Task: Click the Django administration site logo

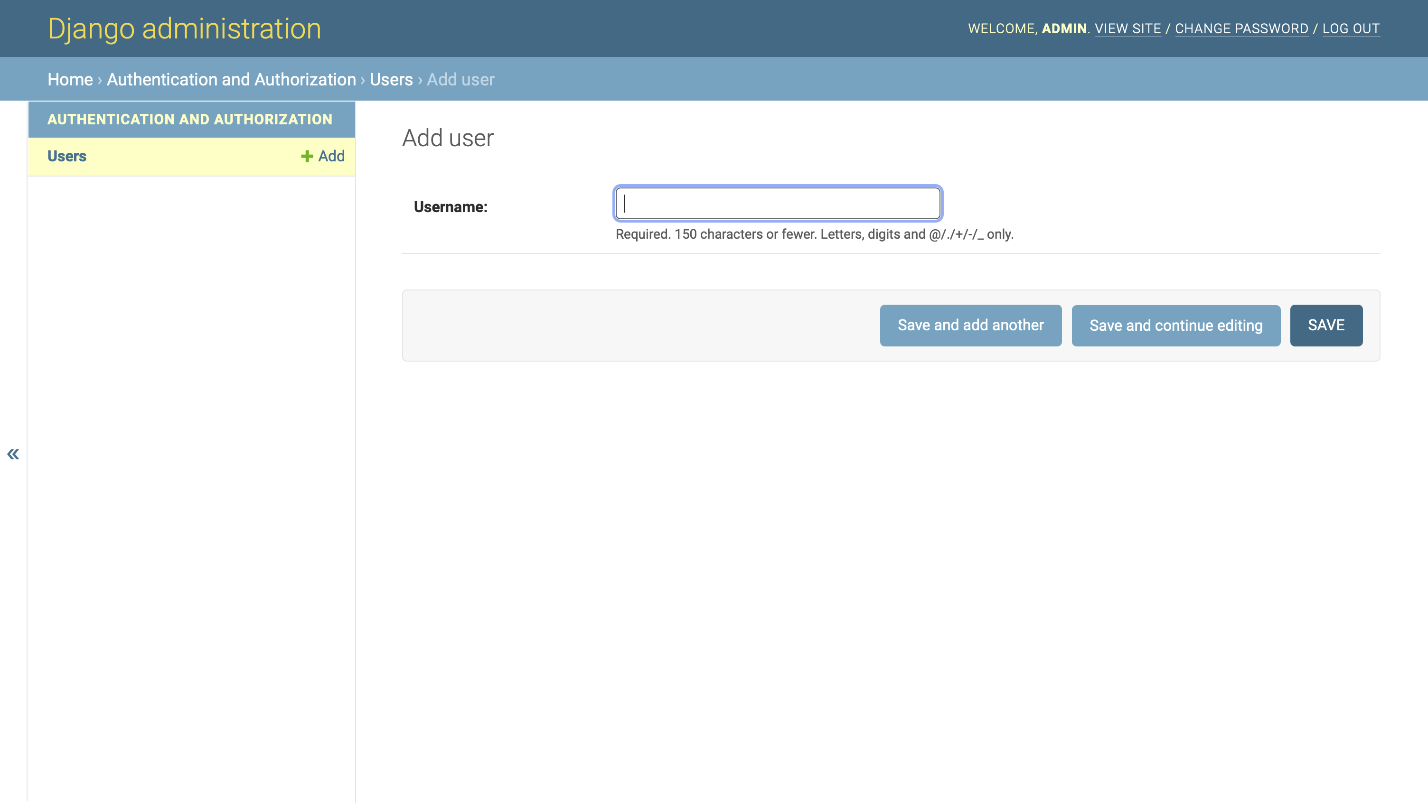Action: pyautogui.click(x=184, y=28)
